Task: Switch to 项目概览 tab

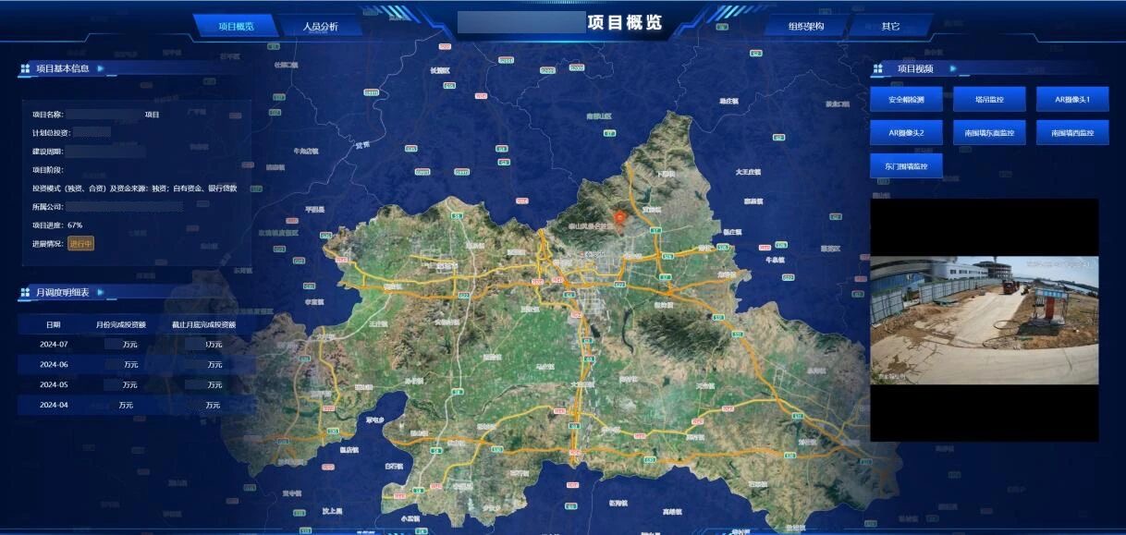Action: point(236,26)
